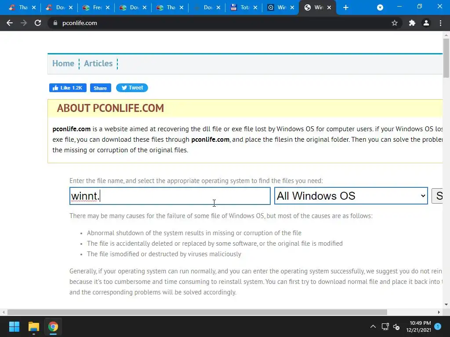Click 'Abnormal shutdown of the system' bullet text

pos(194,233)
